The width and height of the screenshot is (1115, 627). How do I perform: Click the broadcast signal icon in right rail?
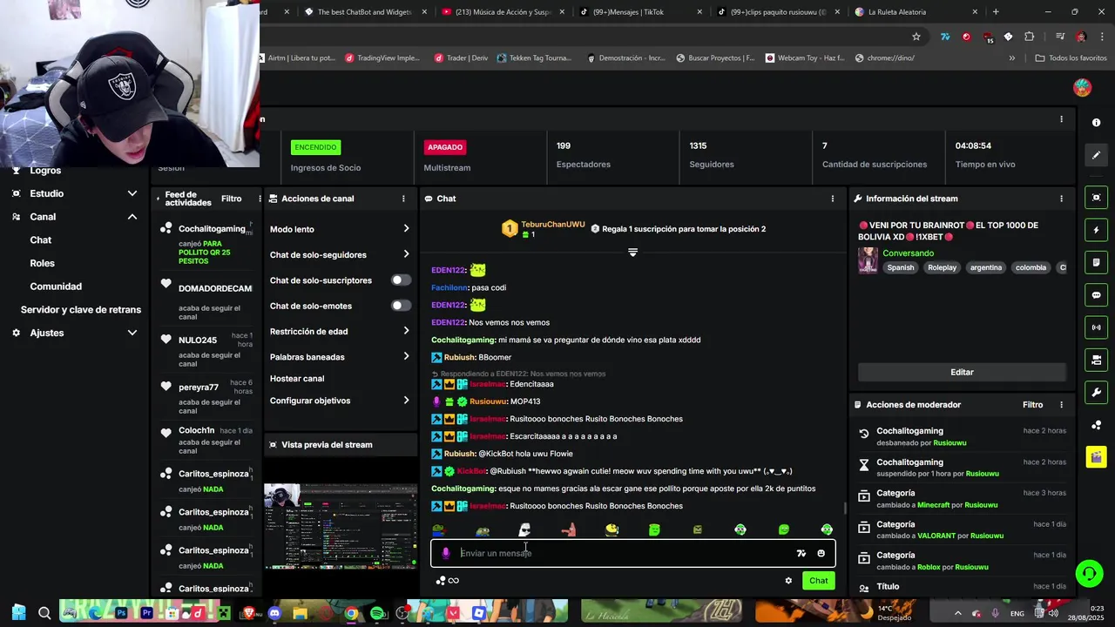[x=1097, y=327]
